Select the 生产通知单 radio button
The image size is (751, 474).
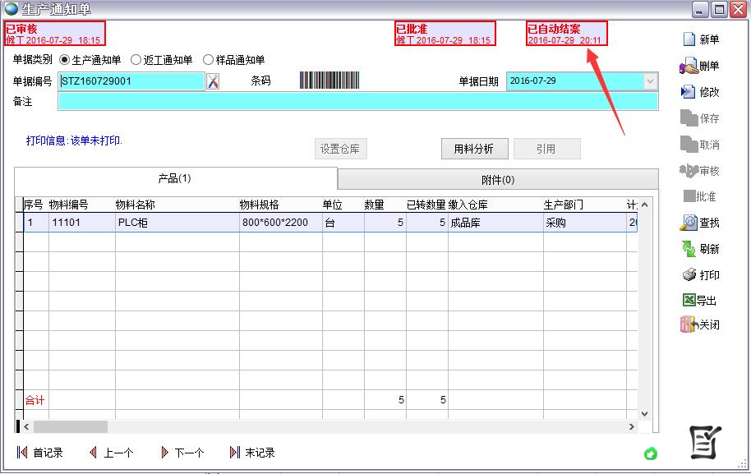[x=65, y=60]
